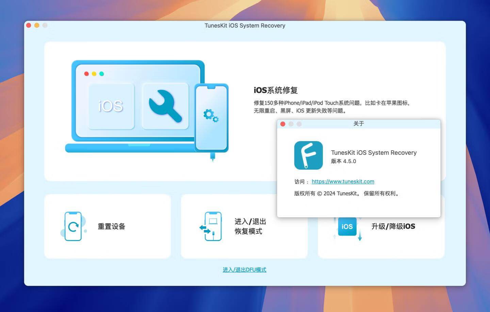Open the 升级/降级iOS card
The image size is (490, 312).
click(381, 238)
